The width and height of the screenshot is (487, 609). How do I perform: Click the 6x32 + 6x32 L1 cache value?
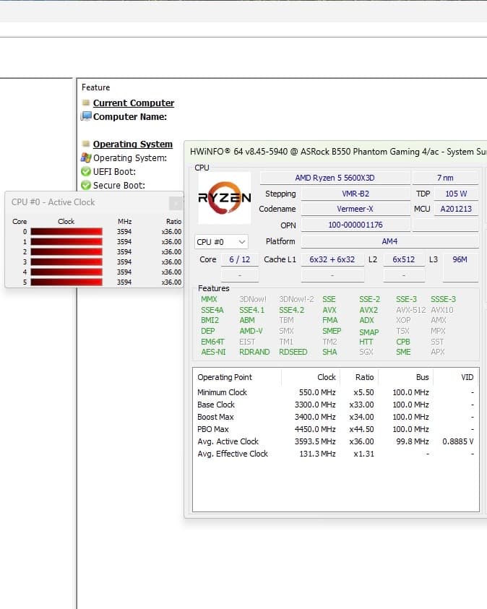332,259
